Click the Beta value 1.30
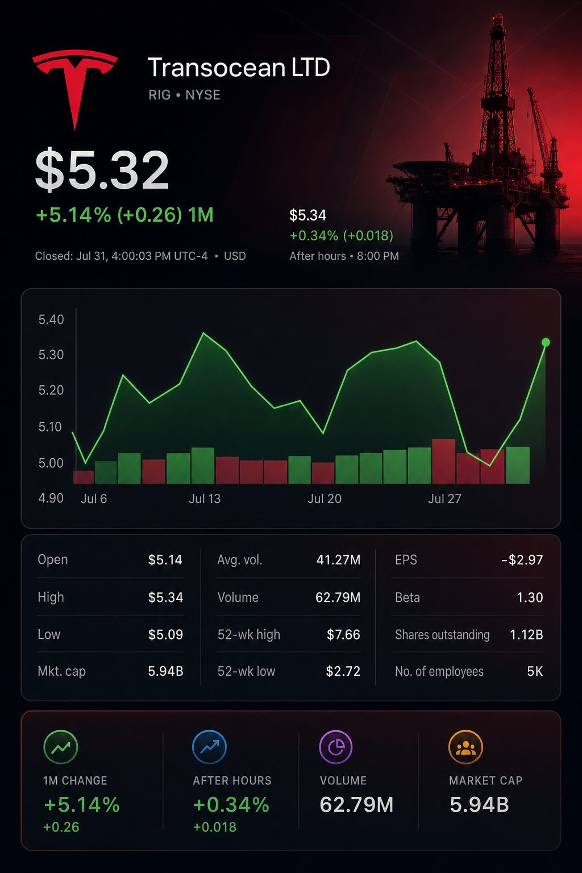Screen dimensions: 582x873 point(530,597)
